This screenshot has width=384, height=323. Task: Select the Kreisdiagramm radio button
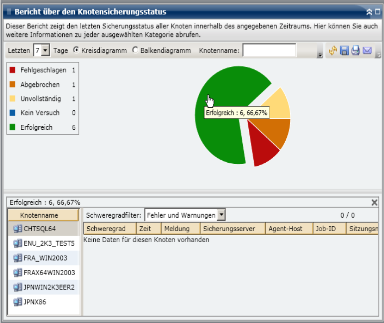[x=76, y=50]
